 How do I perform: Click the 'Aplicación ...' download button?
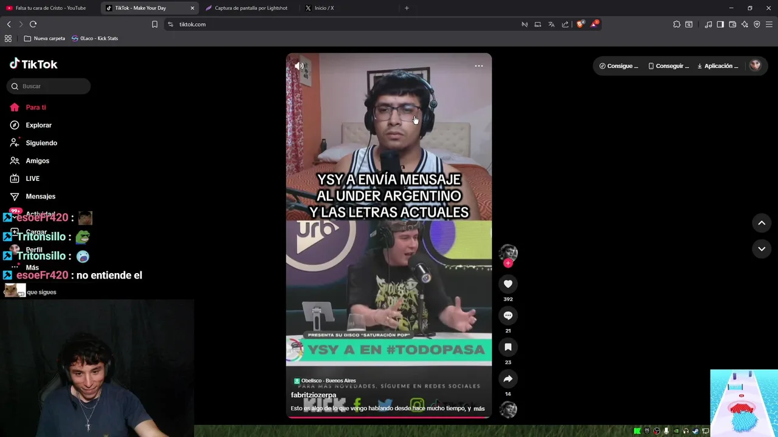pyautogui.click(x=718, y=66)
